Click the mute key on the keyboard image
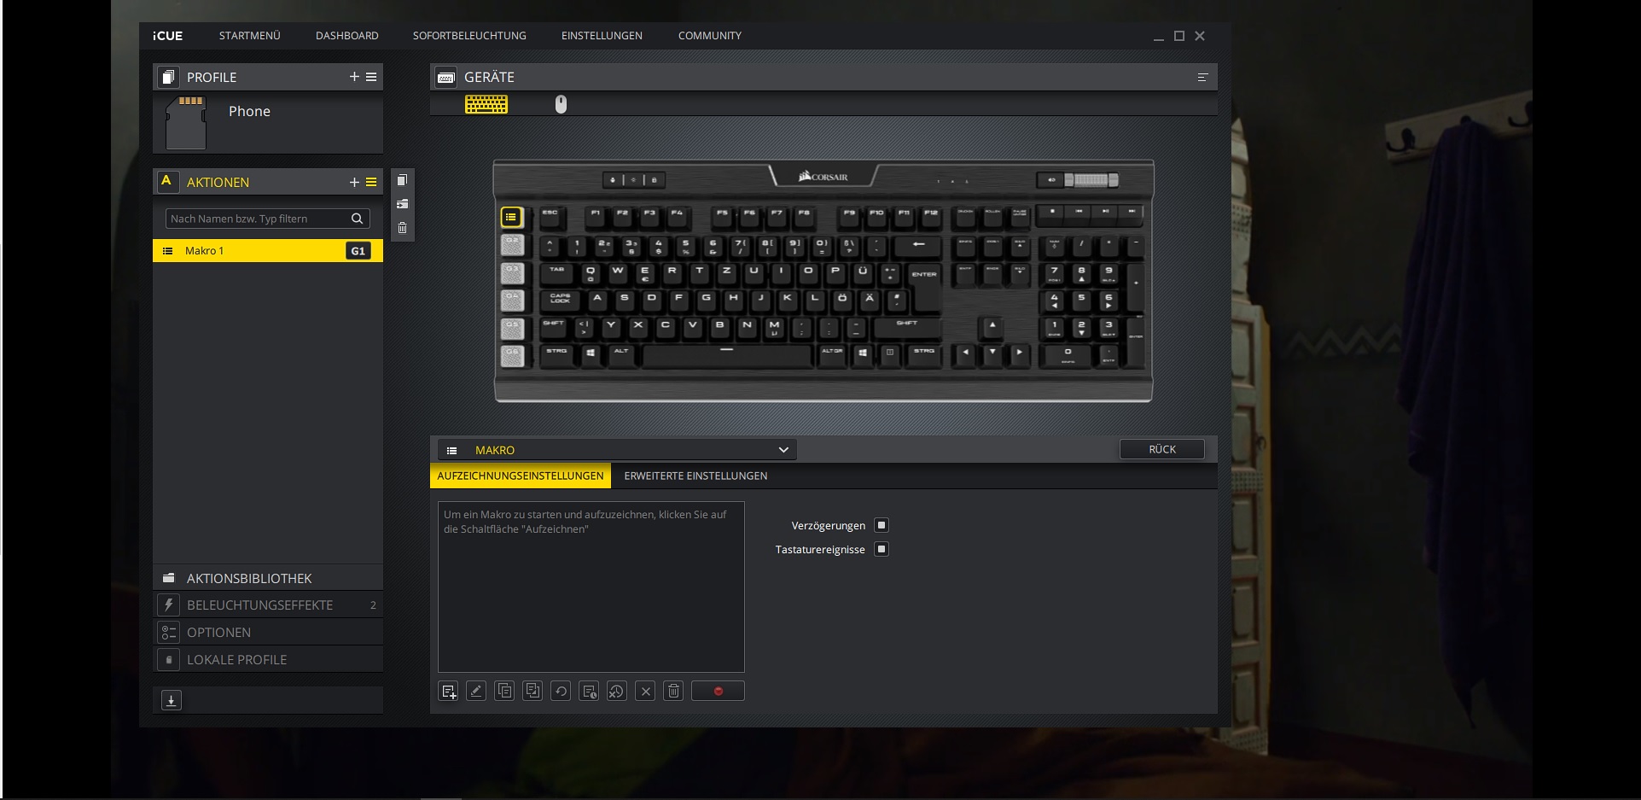The height and width of the screenshot is (800, 1641). point(1051,180)
